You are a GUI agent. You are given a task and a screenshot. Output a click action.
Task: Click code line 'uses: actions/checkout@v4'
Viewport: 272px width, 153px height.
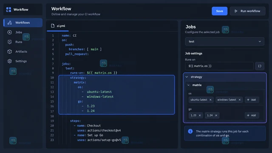[x=99, y=130]
